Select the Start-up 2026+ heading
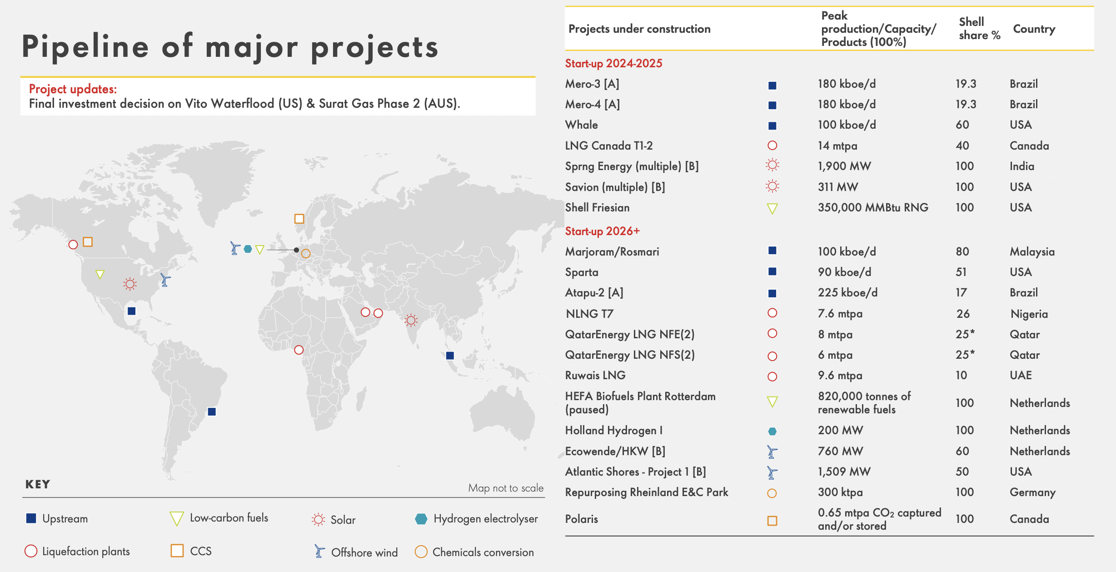The height and width of the screenshot is (572, 1116). 602,231
